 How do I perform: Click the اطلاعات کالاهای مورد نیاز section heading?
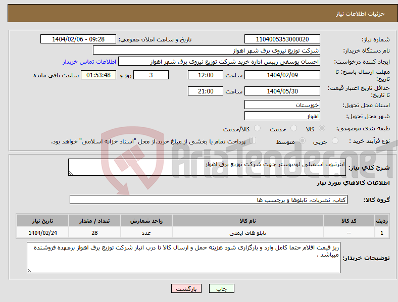coord(353,183)
